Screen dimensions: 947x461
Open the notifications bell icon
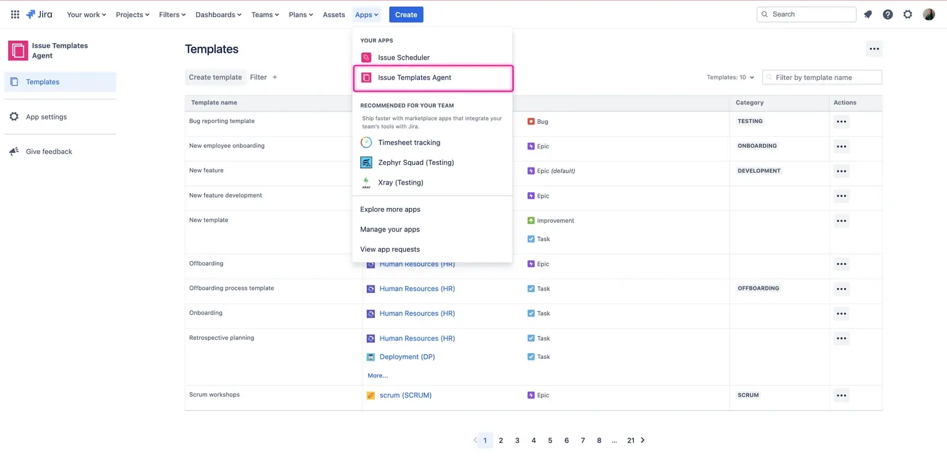pyautogui.click(x=867, y=14)
